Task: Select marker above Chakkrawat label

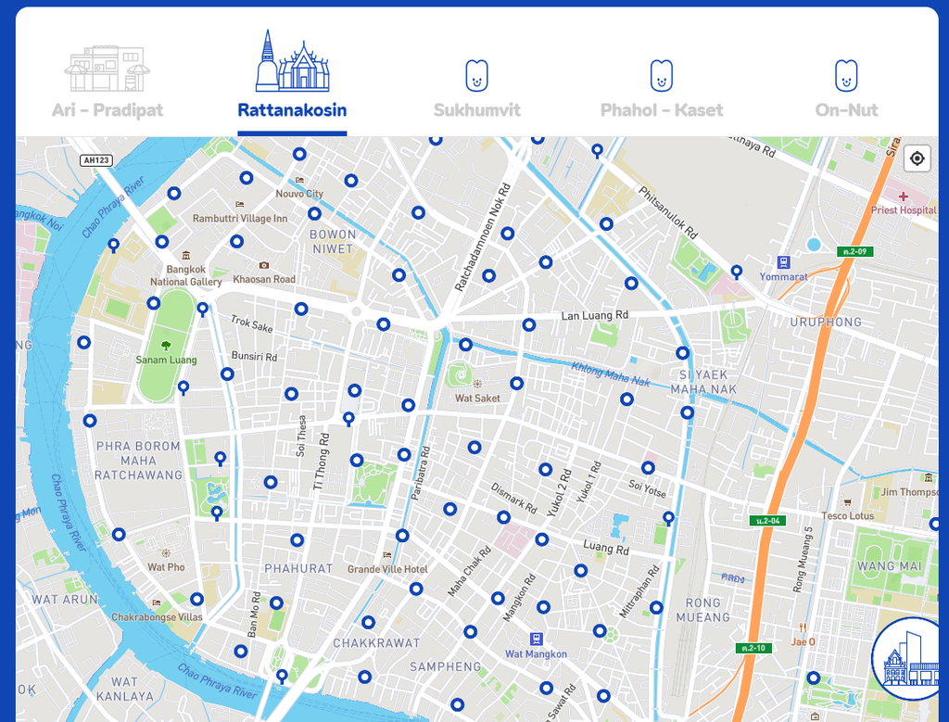Action: click(x=368, y=622)
